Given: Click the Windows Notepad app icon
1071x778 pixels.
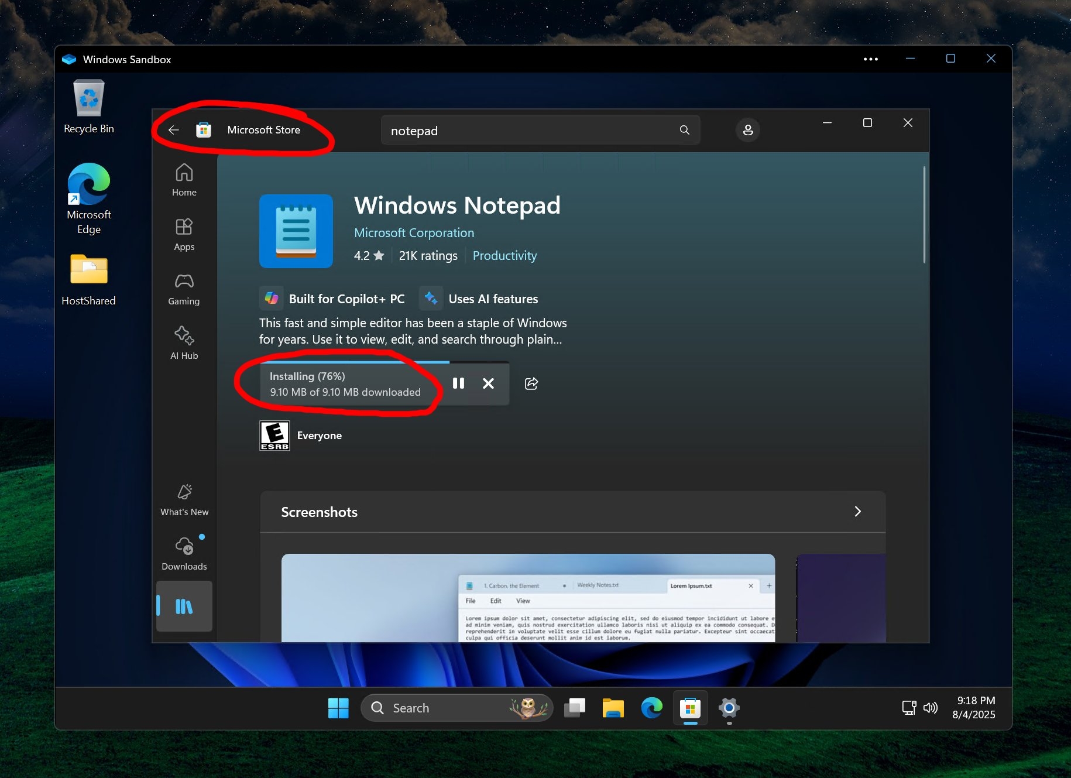Looking at the screenshot, I should click(x=296, y=231).
